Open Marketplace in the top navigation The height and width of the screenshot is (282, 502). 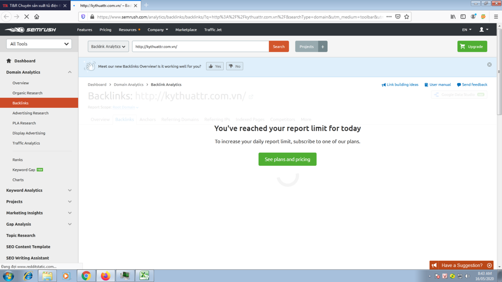[186, 30]
